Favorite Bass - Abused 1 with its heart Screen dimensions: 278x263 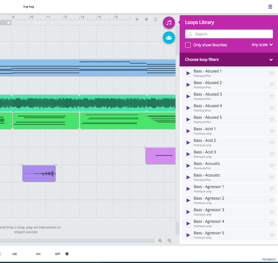(x=271, y=73)
